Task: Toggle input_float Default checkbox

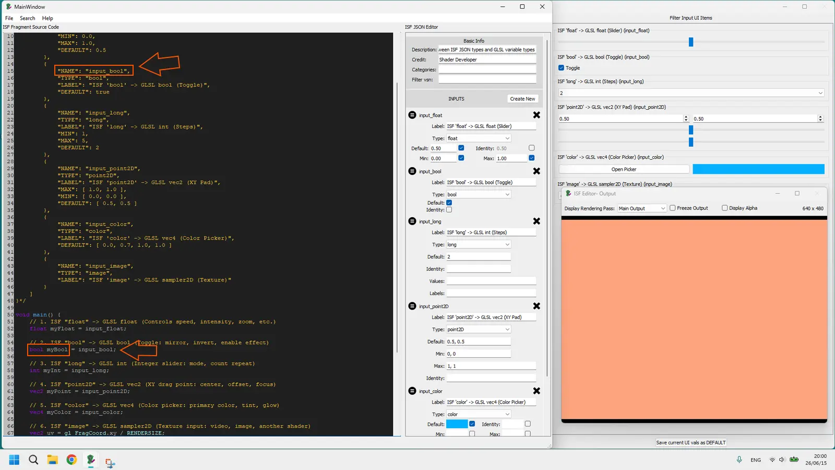Action: pos(461,148)
